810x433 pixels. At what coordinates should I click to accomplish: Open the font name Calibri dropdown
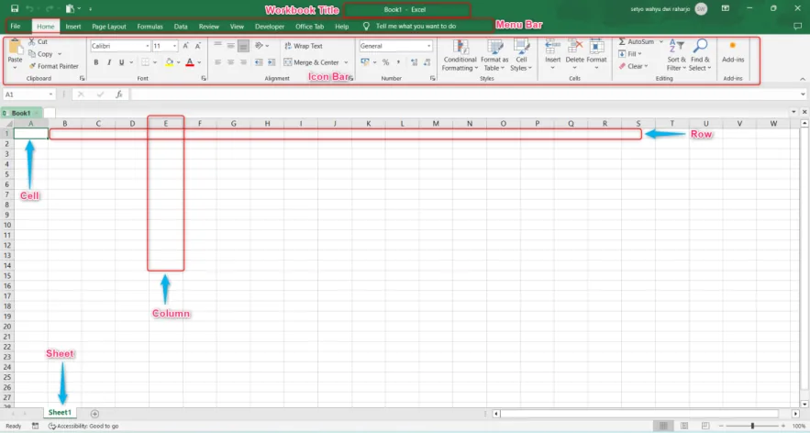point(147,46)
